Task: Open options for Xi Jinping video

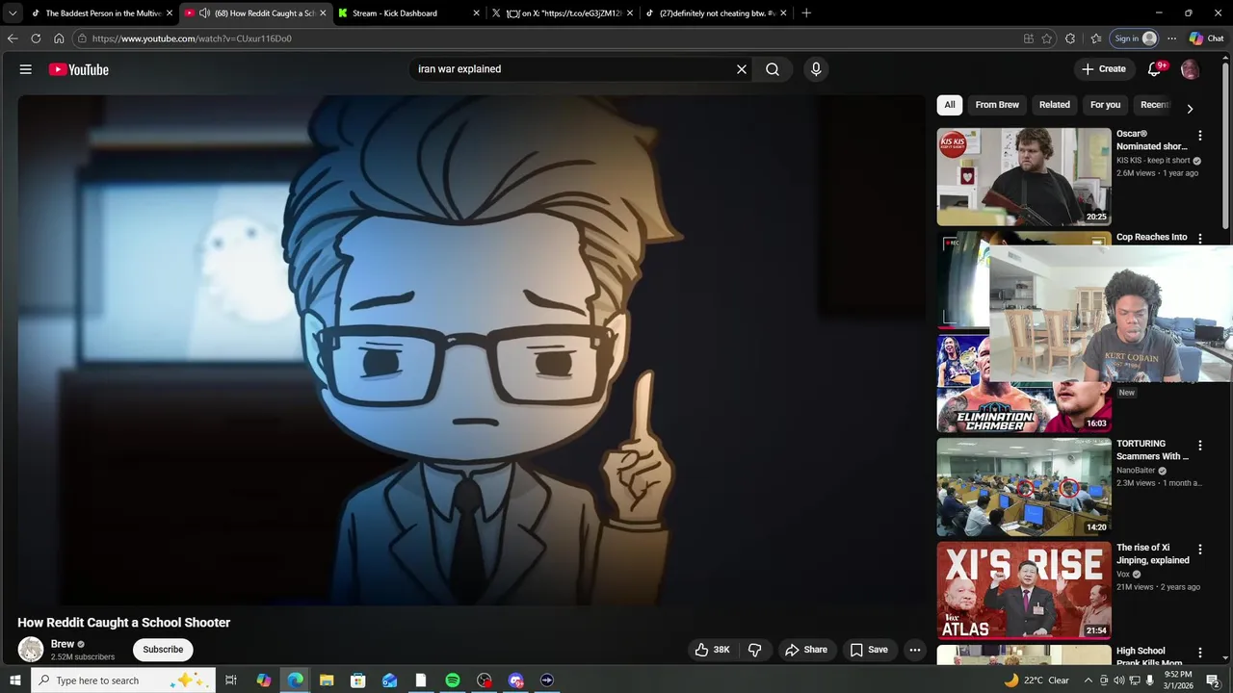Action: pos(1200,550)
